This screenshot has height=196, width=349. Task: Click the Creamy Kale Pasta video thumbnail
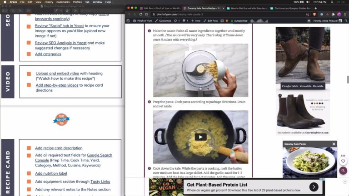[x=310, y=162]
